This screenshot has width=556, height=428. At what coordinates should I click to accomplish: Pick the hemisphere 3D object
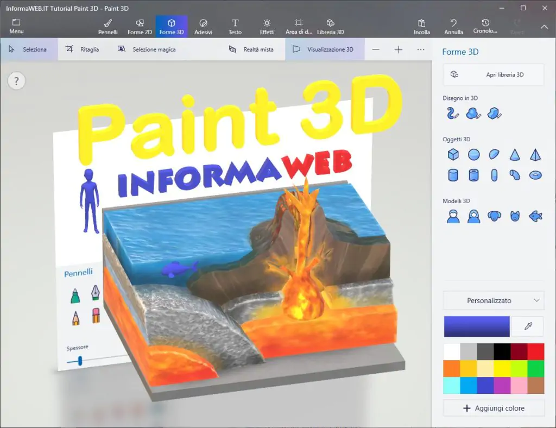coord(494,155)
